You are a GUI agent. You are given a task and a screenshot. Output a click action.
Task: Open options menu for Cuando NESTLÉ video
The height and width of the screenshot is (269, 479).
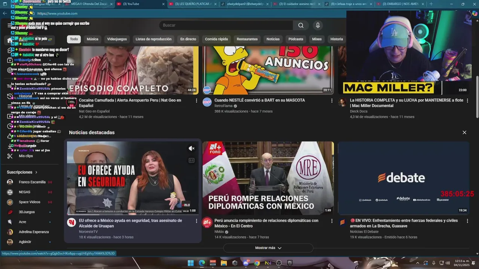(x=332, y=101)
